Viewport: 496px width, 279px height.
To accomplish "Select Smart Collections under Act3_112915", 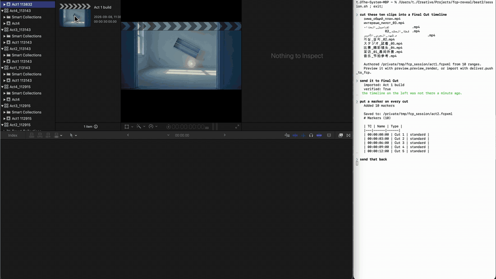I will coord(28,112).
